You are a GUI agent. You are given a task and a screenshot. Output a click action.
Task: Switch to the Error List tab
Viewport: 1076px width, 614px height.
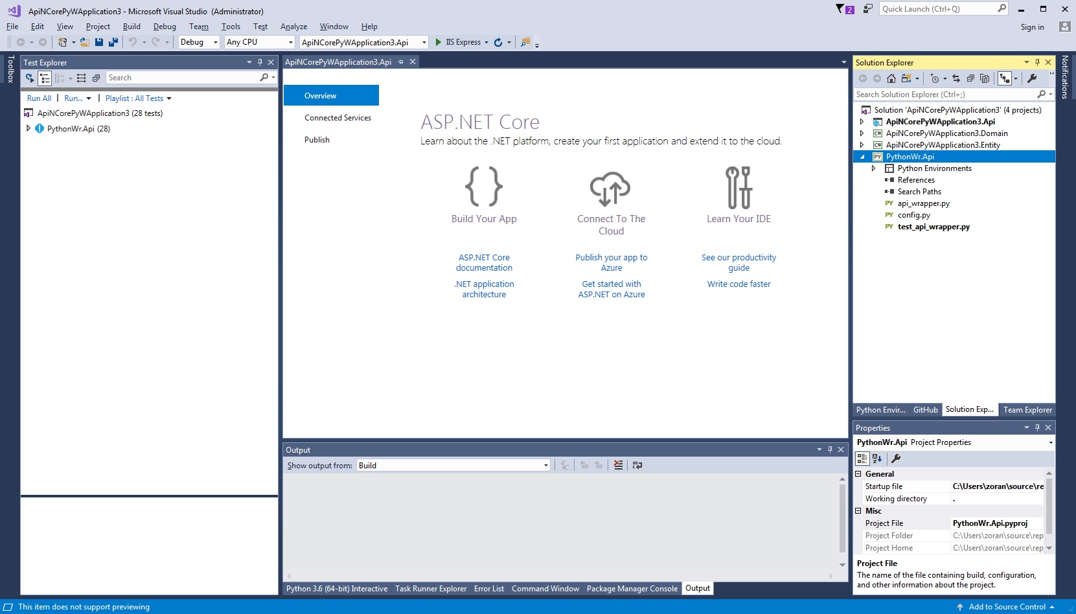488,588
